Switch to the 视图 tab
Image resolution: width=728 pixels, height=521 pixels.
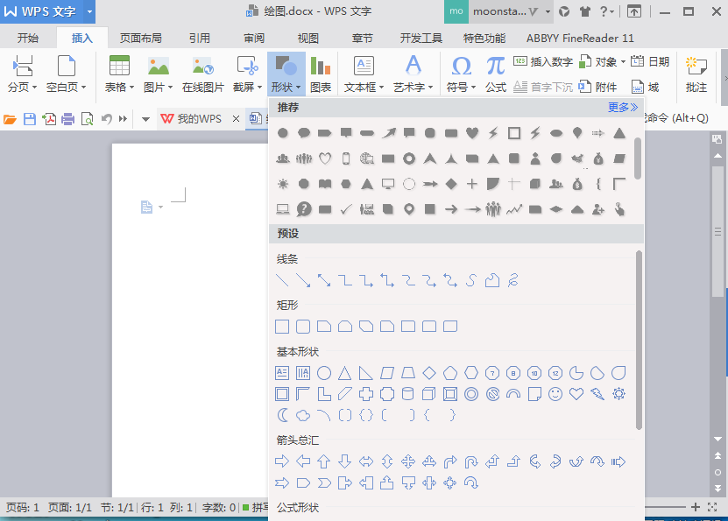(308, 38)
